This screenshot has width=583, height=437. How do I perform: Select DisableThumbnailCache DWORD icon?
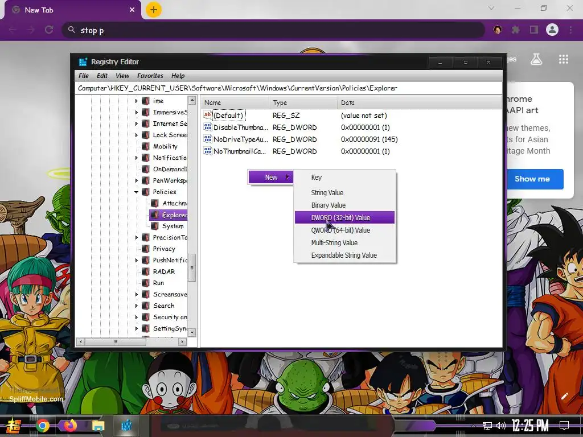tap(207, 127)
